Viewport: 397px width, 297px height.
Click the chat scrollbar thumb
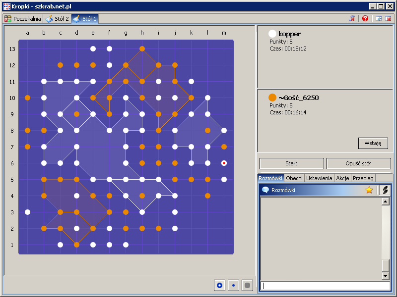coord(386,265)
